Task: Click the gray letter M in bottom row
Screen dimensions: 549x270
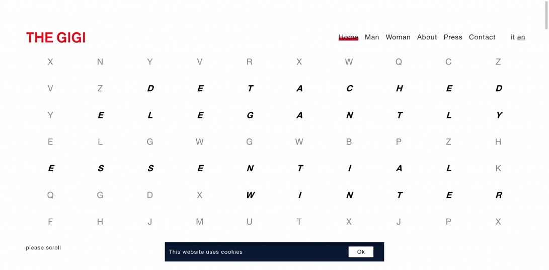Action: (x=200, y=222)
